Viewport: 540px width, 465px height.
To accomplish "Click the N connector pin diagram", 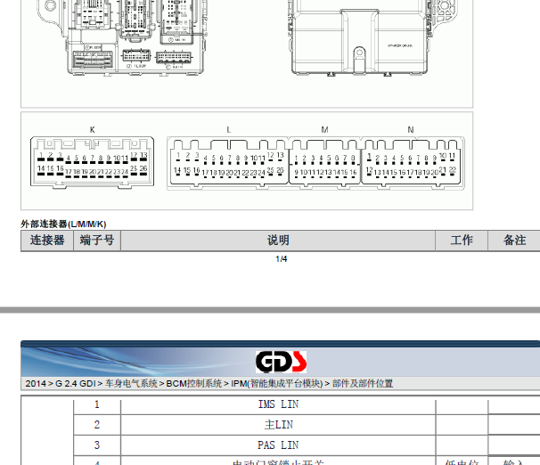I will pos(412,162).
